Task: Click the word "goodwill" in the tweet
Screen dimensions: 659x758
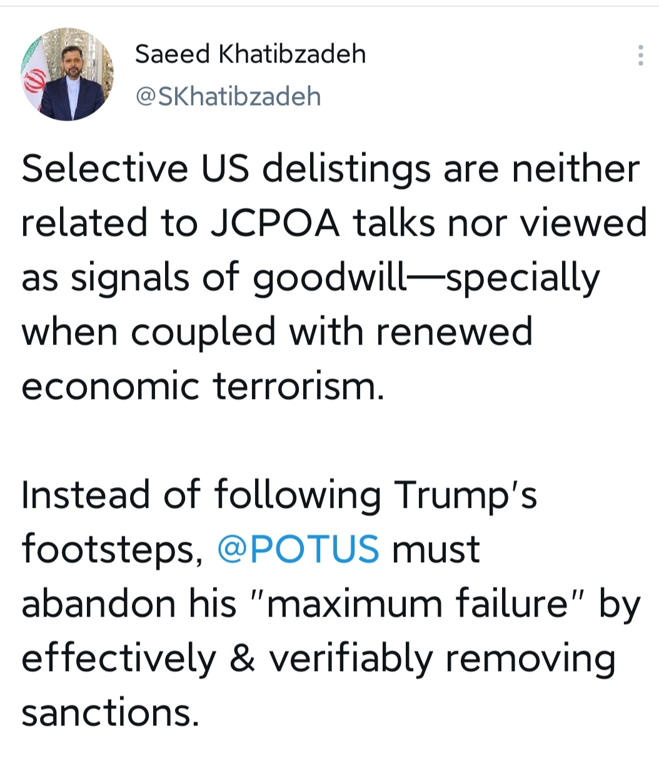Action: coord(329,278)
